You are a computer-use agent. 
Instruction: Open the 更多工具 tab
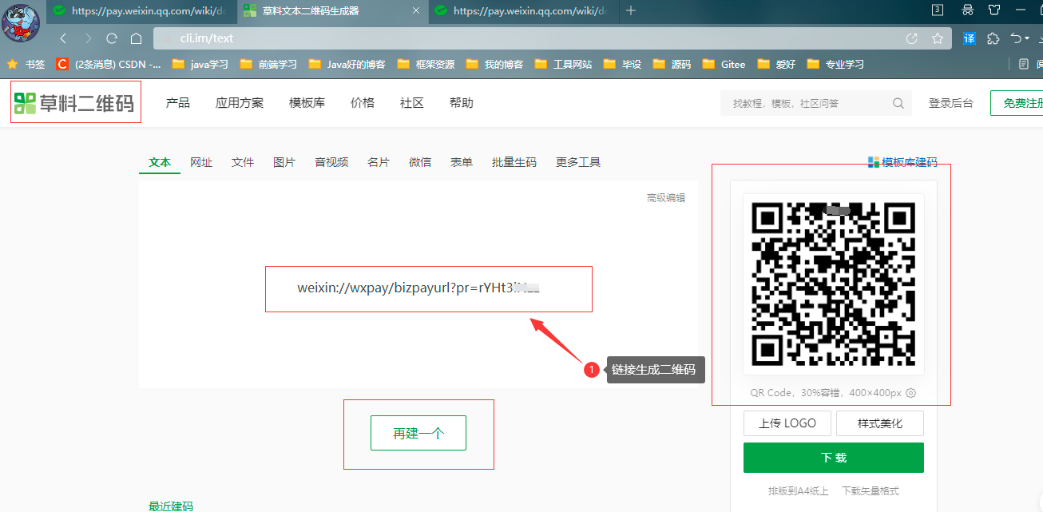(578, 162)
